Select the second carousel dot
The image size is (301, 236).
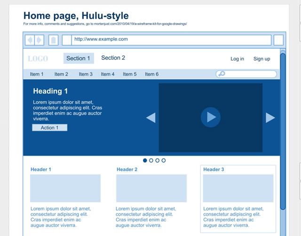pos(151,160)
